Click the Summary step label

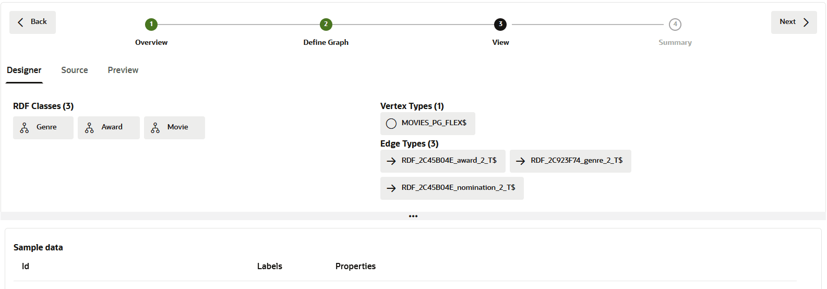click(x=675, y=42)
